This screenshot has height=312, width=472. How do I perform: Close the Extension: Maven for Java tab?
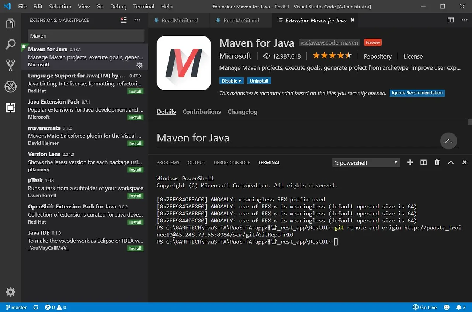[x=353, y=20]
